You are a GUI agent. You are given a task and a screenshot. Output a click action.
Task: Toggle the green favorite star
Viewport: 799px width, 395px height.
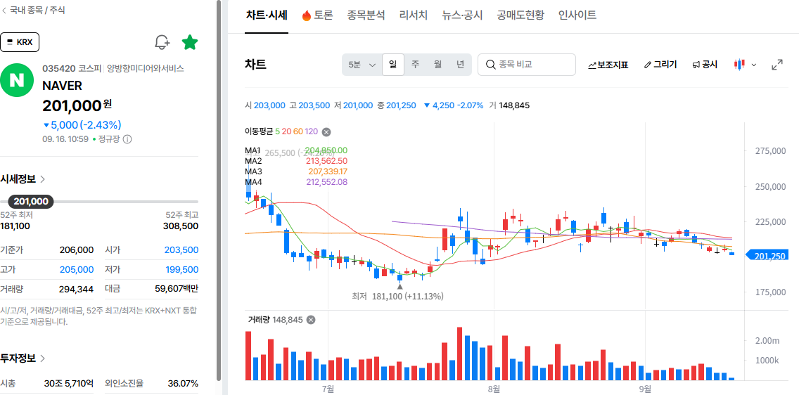tap(190, 42)
